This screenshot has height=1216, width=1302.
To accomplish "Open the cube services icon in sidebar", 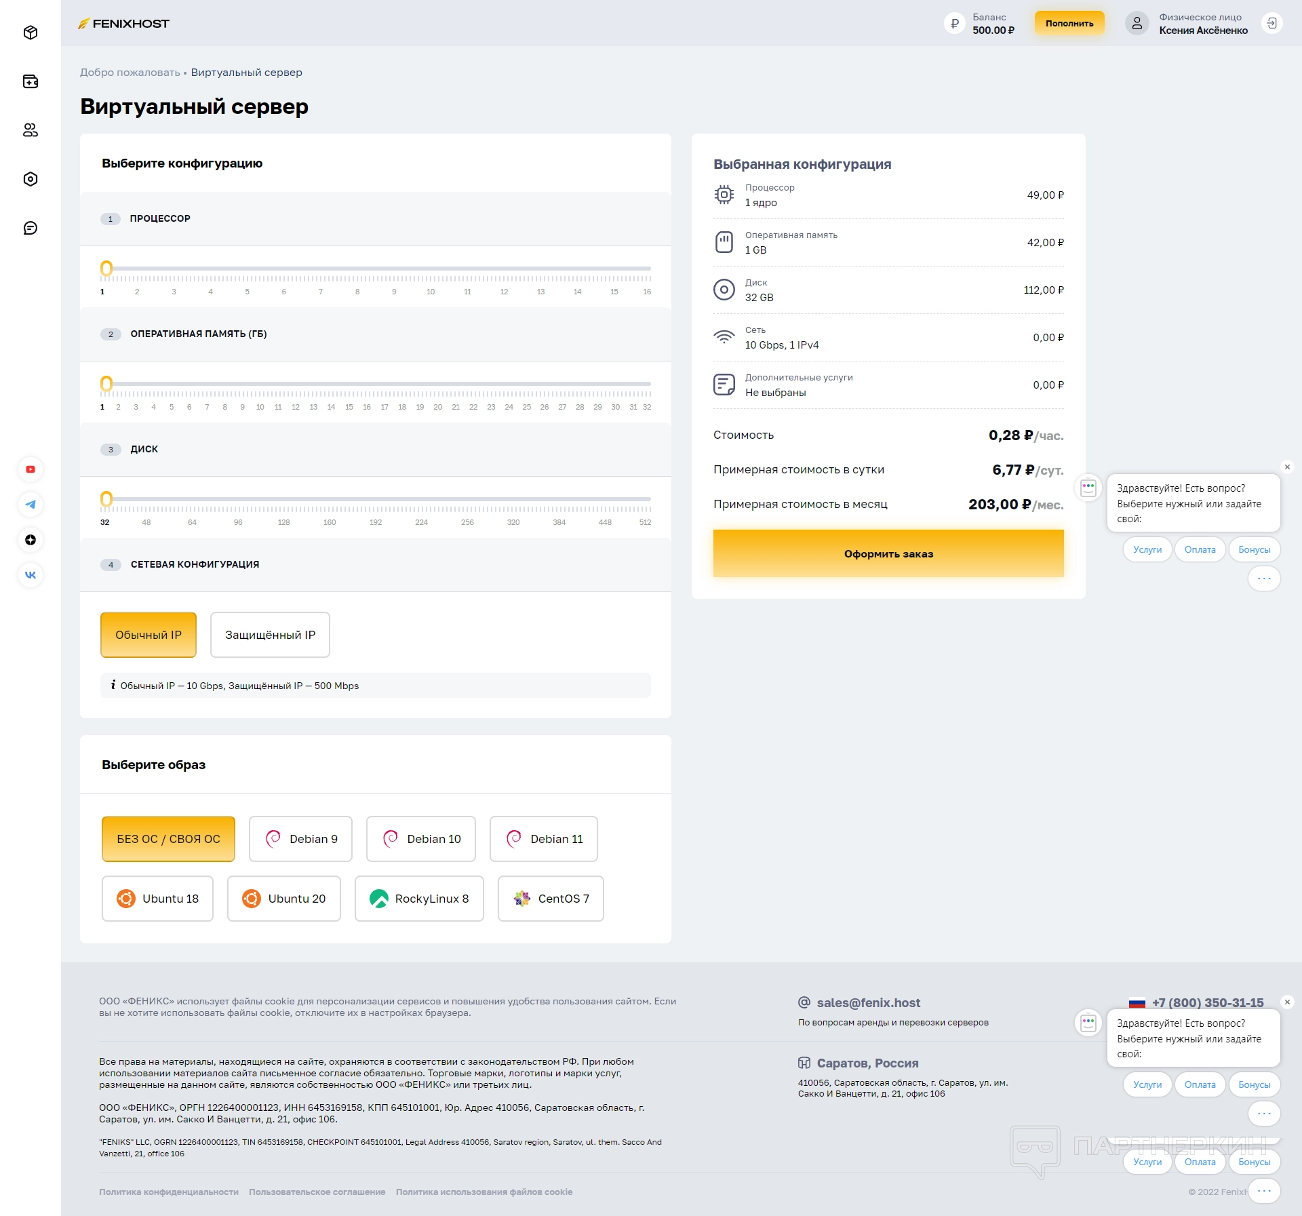I will click(31, 33).
